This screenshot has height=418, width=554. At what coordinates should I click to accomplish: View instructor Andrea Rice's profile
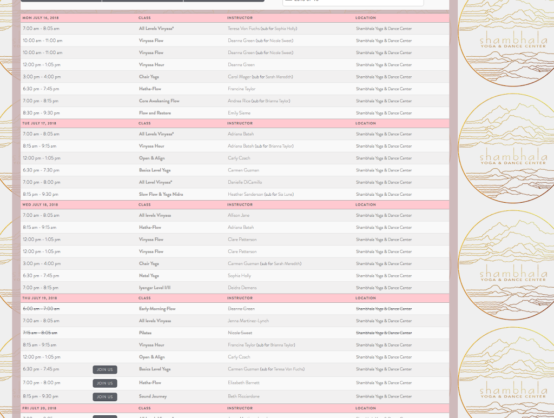[239, 101]
